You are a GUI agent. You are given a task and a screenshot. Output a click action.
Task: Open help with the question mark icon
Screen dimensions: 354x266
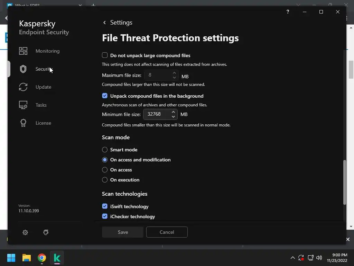(288, 12)
